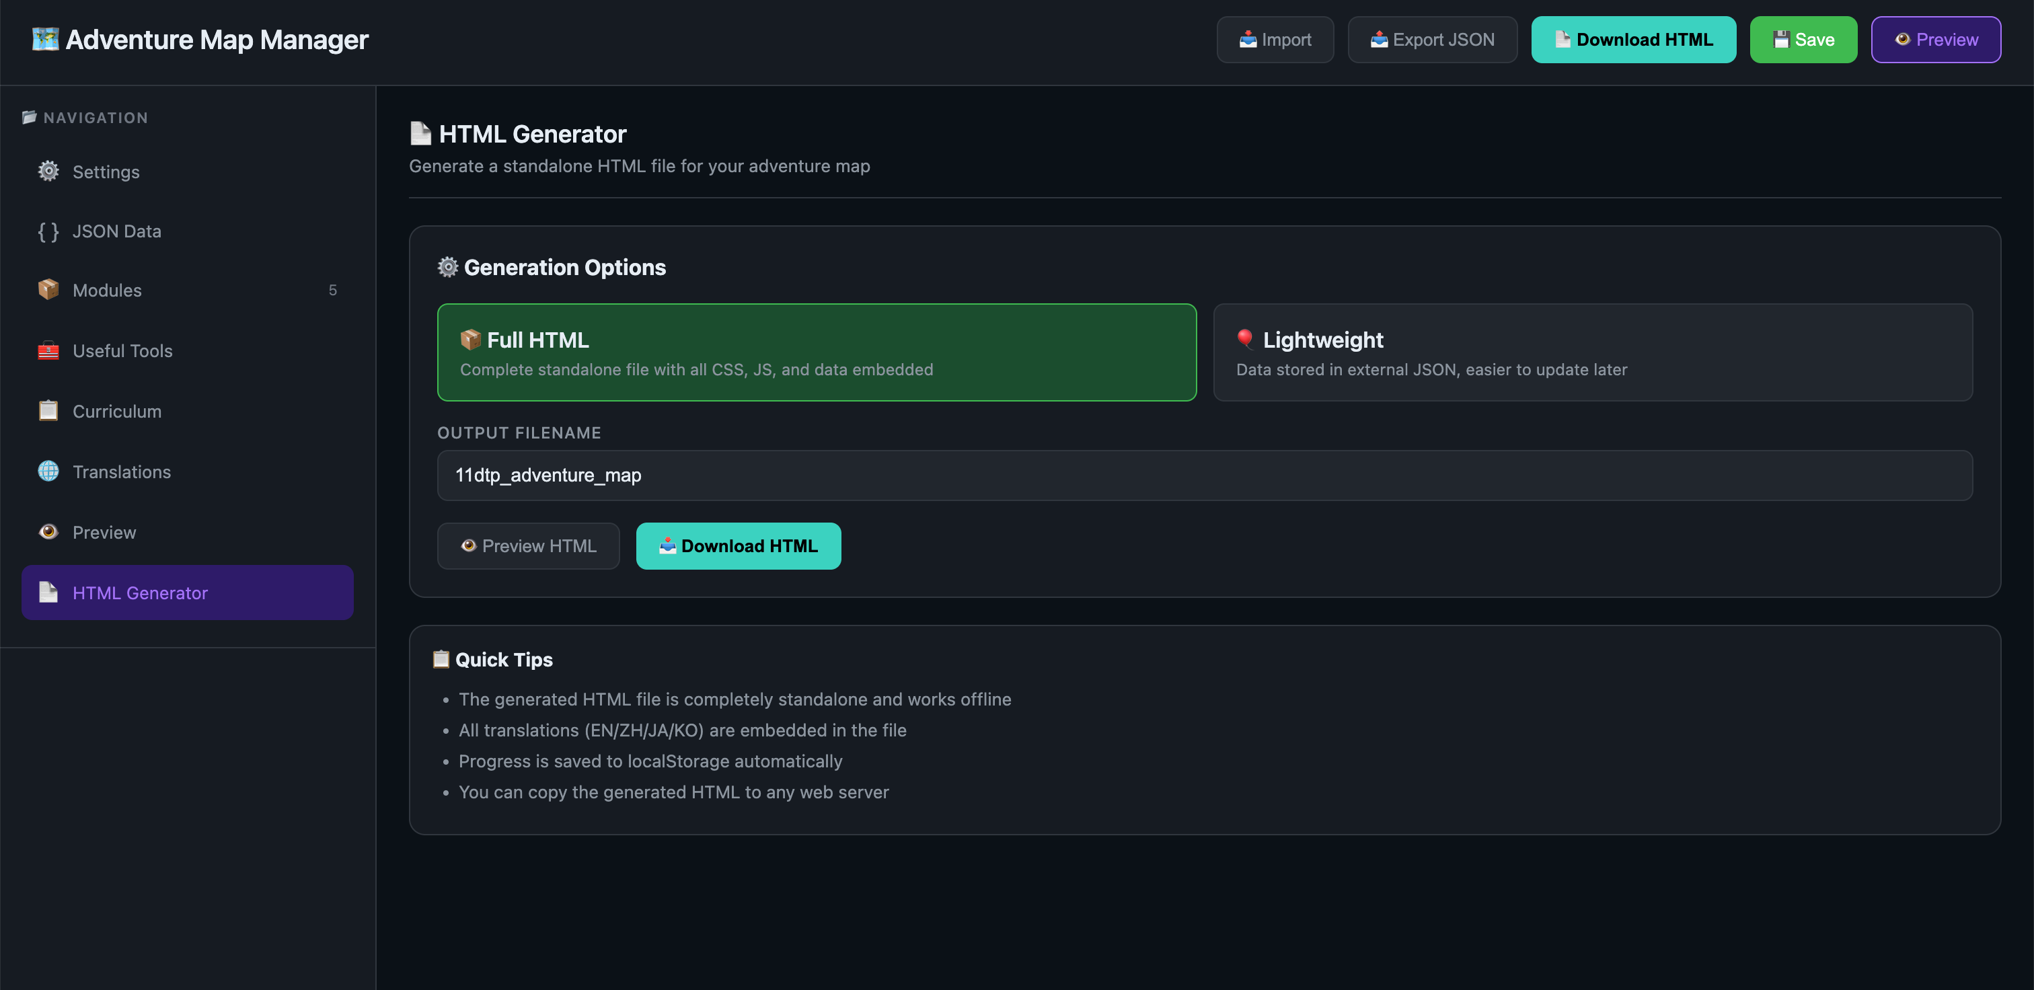Click the Curriculum clipboard icon

point(48,410)
